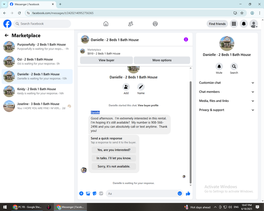This screenshot has height=211, width=264.
Task: Send quick reply In talks. I'll let you know.
Action: (114, 158)
